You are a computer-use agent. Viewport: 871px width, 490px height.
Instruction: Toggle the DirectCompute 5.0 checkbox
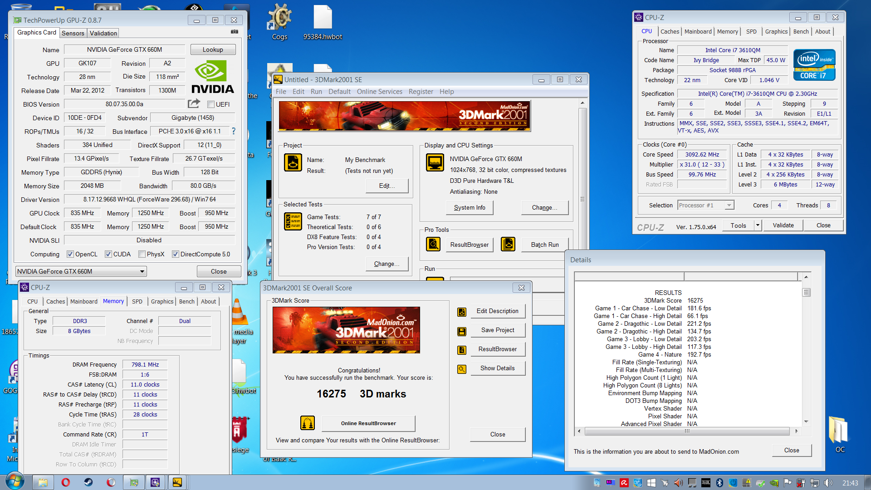pyautogui.click(x=176, y=254)
